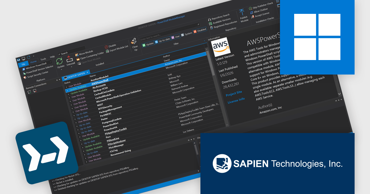Click the Publish Module arrow icon
Screen dimensions: 370x194
242,13
